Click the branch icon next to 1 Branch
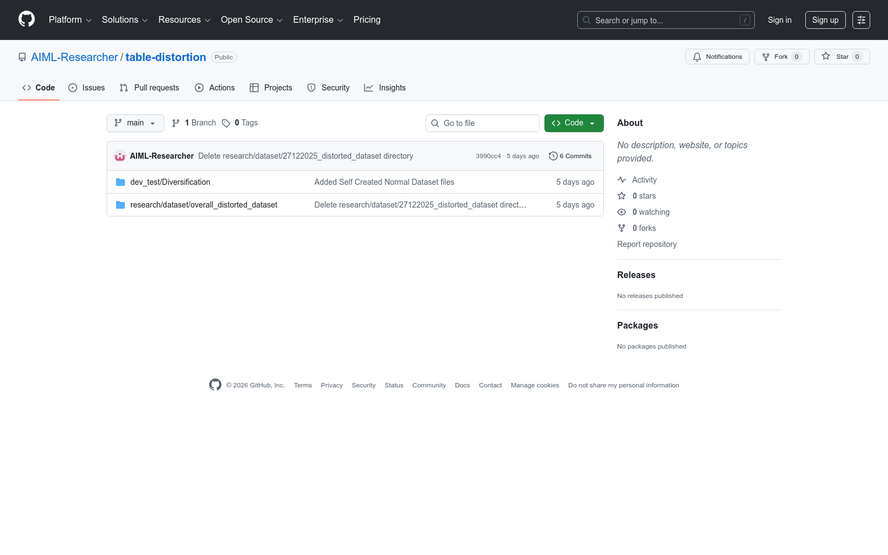 click(176, 123)
